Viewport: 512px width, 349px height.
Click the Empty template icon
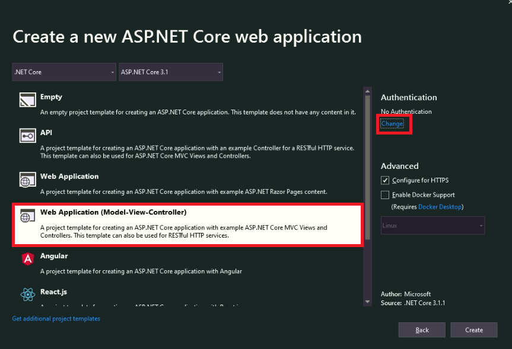pyautogui.click(x=27, y=100)
